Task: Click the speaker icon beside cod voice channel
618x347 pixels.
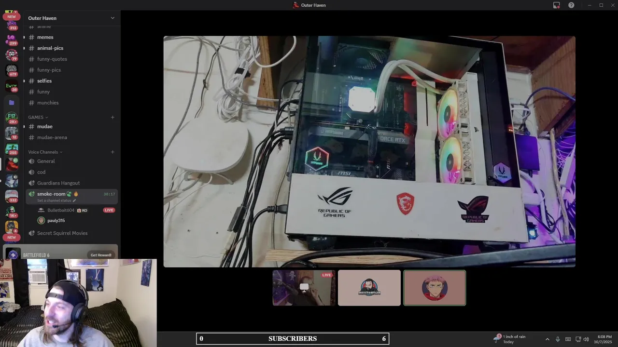Action: click(31, 172)
